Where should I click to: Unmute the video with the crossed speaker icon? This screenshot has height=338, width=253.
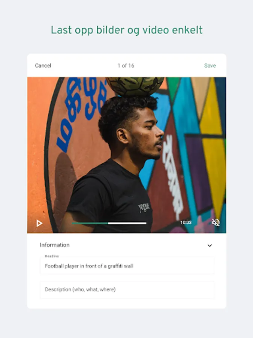pos(216,222)
